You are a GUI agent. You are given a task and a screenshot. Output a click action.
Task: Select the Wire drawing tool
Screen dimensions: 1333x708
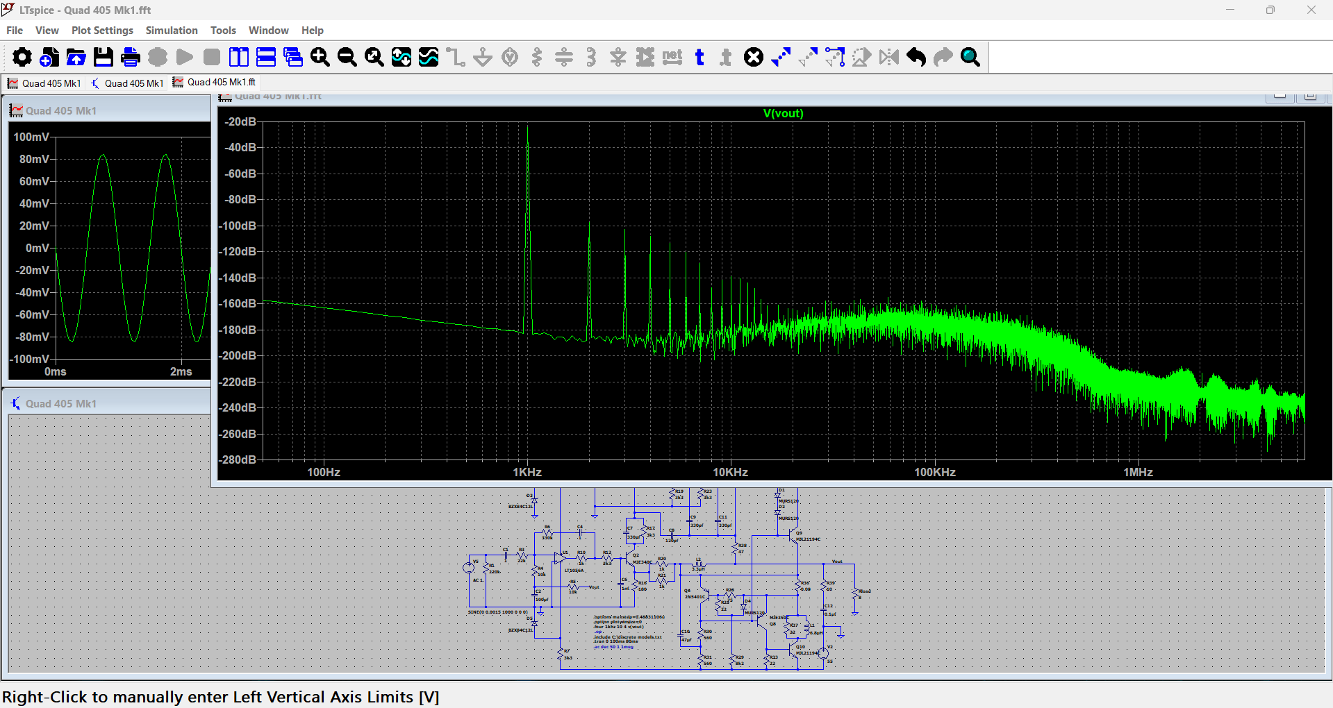point(456,57)
